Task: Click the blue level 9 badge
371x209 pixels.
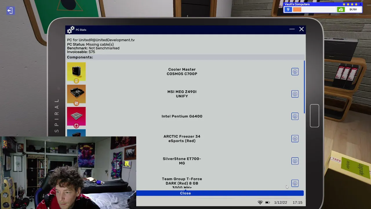Action: coord(288,10)
